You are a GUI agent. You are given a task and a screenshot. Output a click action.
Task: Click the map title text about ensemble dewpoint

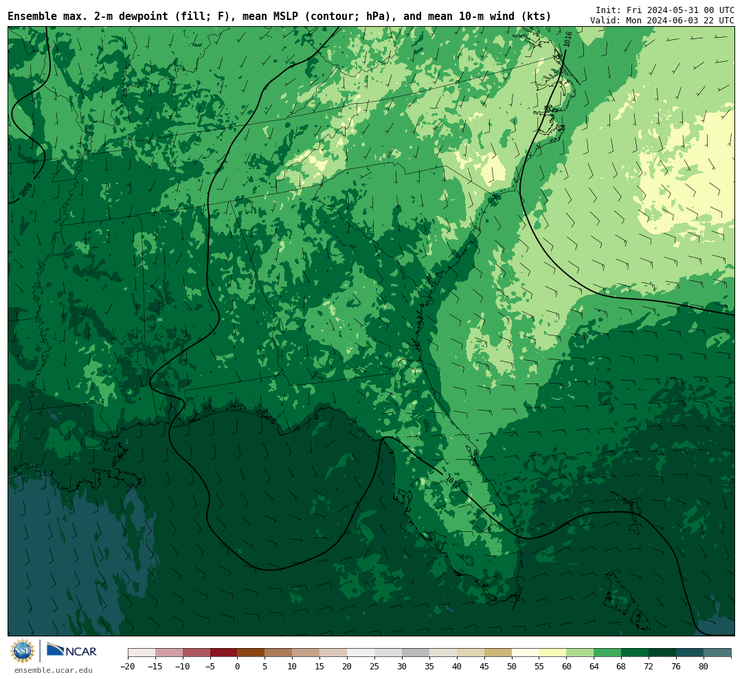pyautogui.click(x=279, y=16)
